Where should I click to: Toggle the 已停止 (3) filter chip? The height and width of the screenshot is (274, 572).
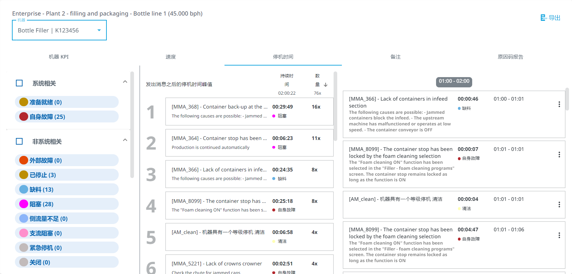(66, 175)
